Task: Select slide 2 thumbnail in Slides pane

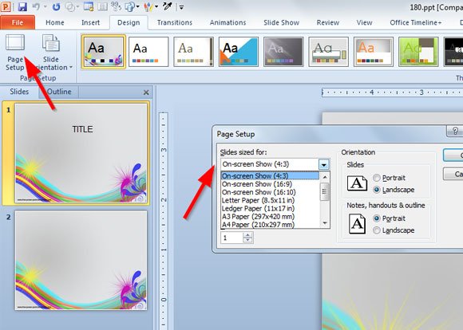Action: tap(81, 260)
